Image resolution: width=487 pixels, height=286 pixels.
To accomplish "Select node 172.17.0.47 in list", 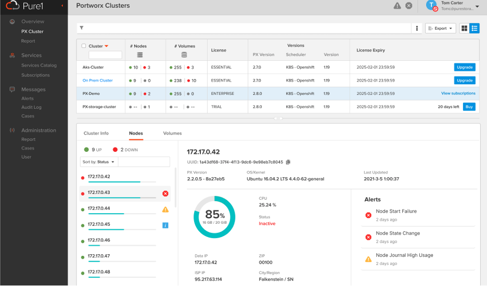I will [x=125, y=257].
